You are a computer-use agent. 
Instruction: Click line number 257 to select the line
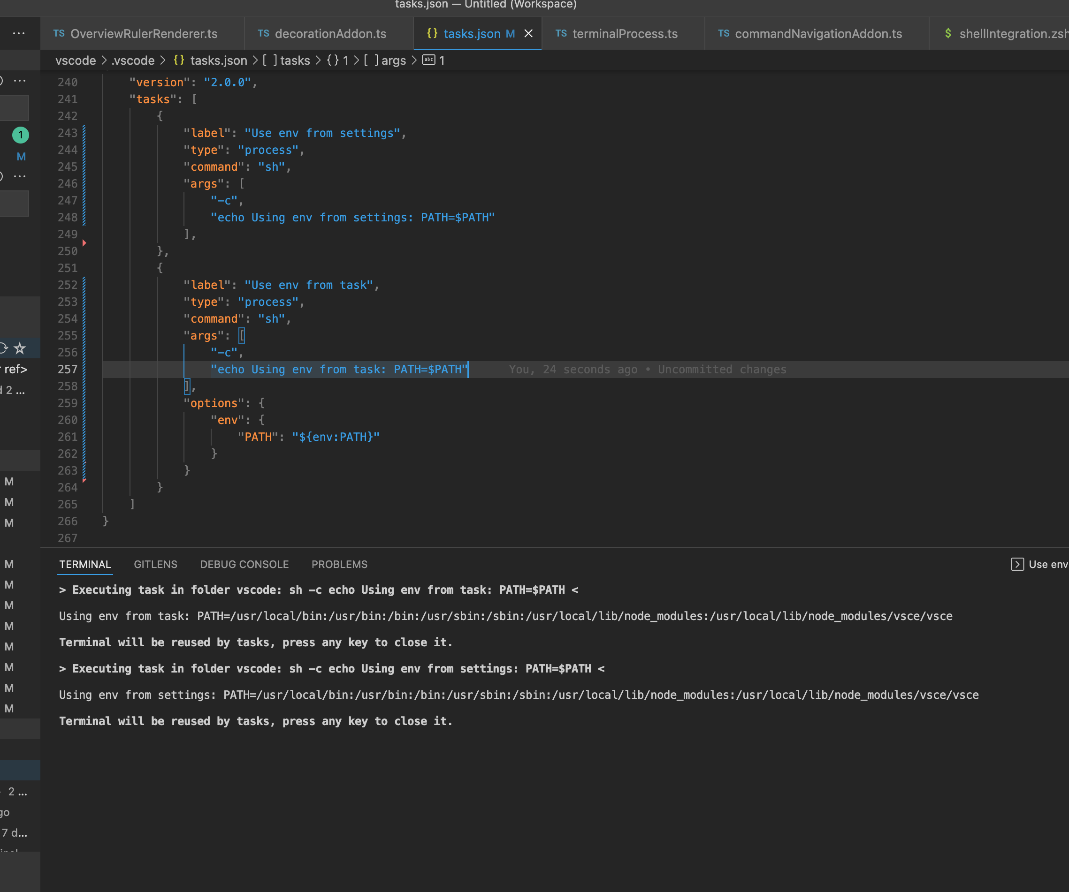[x=67, y=370]
